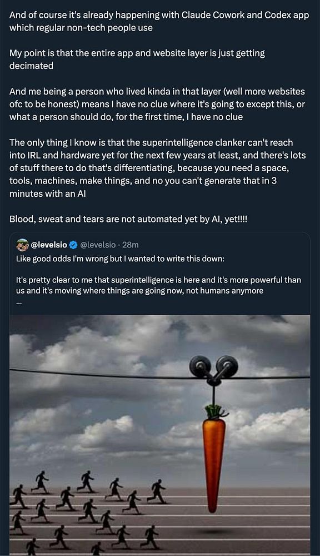Open the bold @levelsio display name

coord(49,245)
